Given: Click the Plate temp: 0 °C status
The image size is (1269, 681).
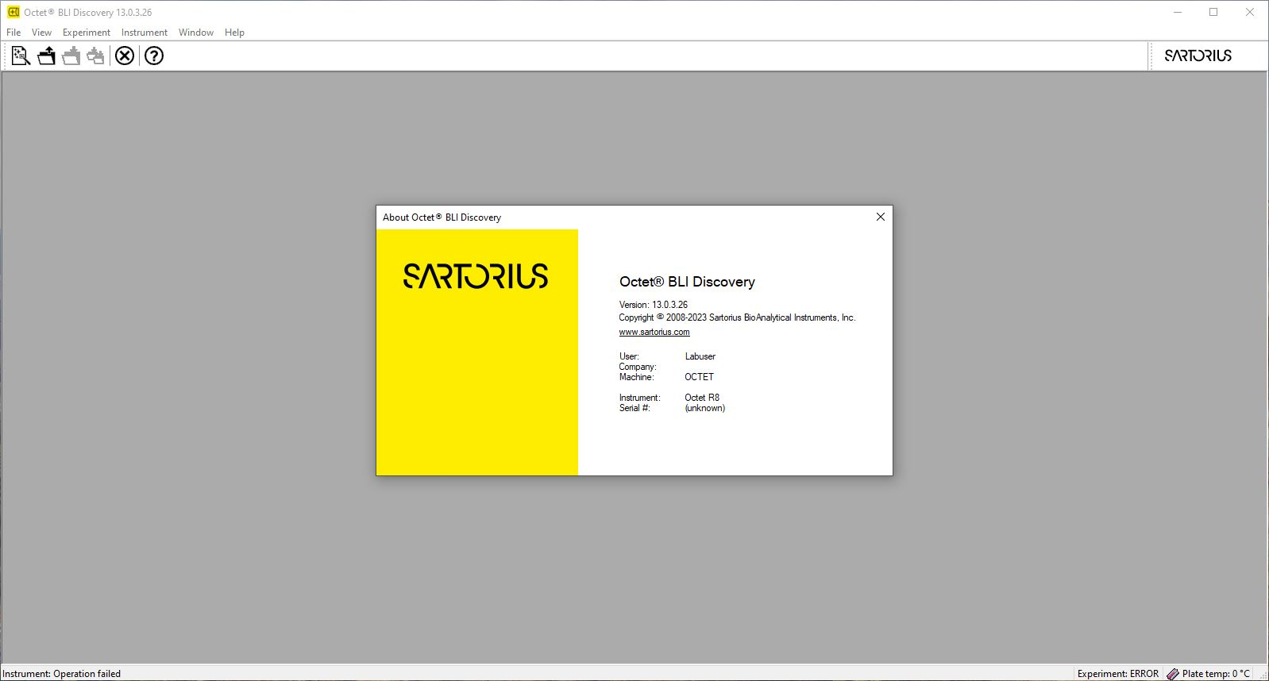Looking at the screenshot, I should 1216,674.
